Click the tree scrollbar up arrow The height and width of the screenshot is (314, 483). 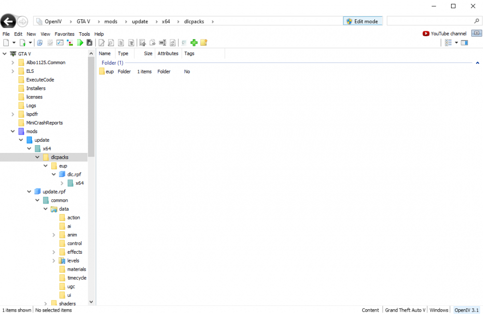tap(91, 54)
